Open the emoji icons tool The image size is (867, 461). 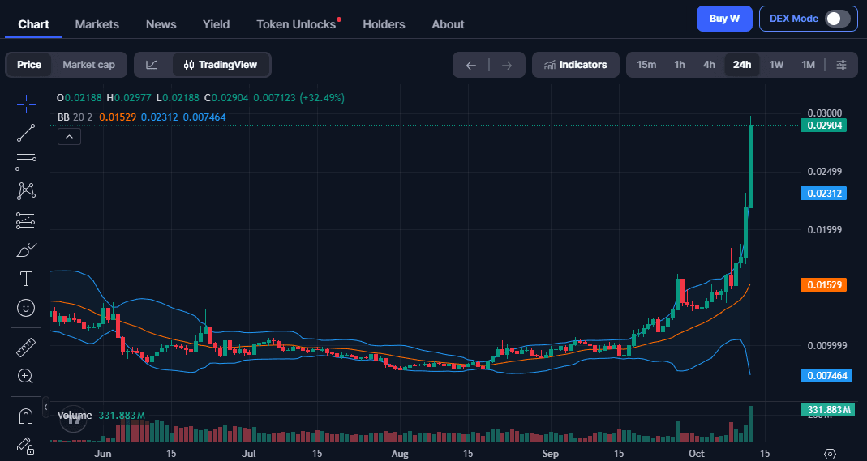26,308
